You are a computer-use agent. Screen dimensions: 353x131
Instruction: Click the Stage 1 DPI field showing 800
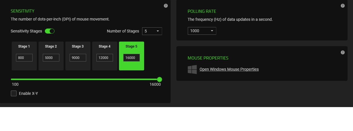24,58
